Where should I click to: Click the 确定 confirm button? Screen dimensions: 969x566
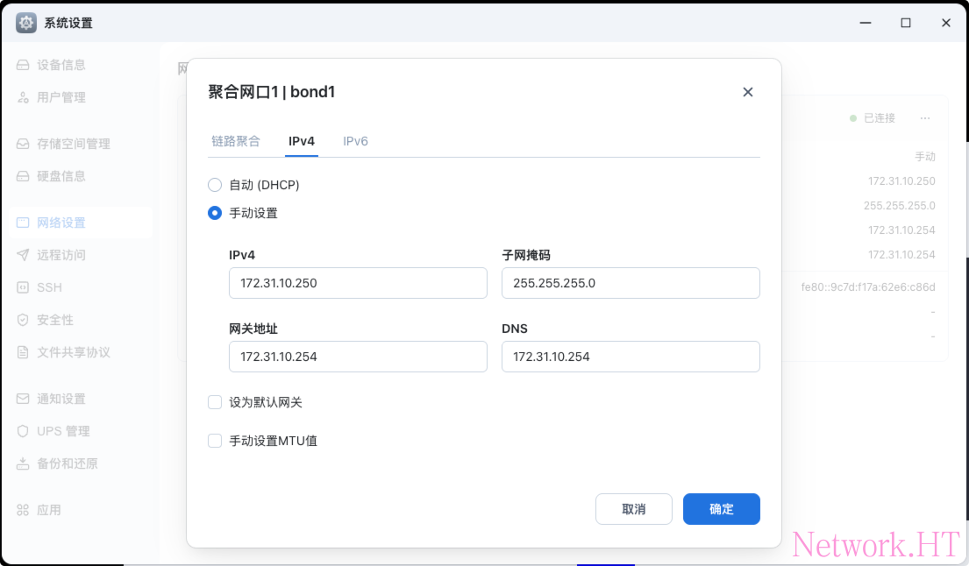(721, 509)
